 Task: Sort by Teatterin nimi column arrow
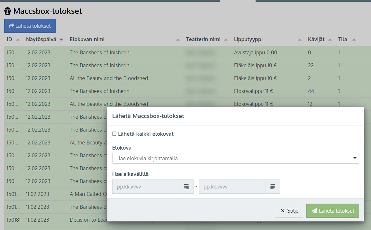(x=226, y=40)
